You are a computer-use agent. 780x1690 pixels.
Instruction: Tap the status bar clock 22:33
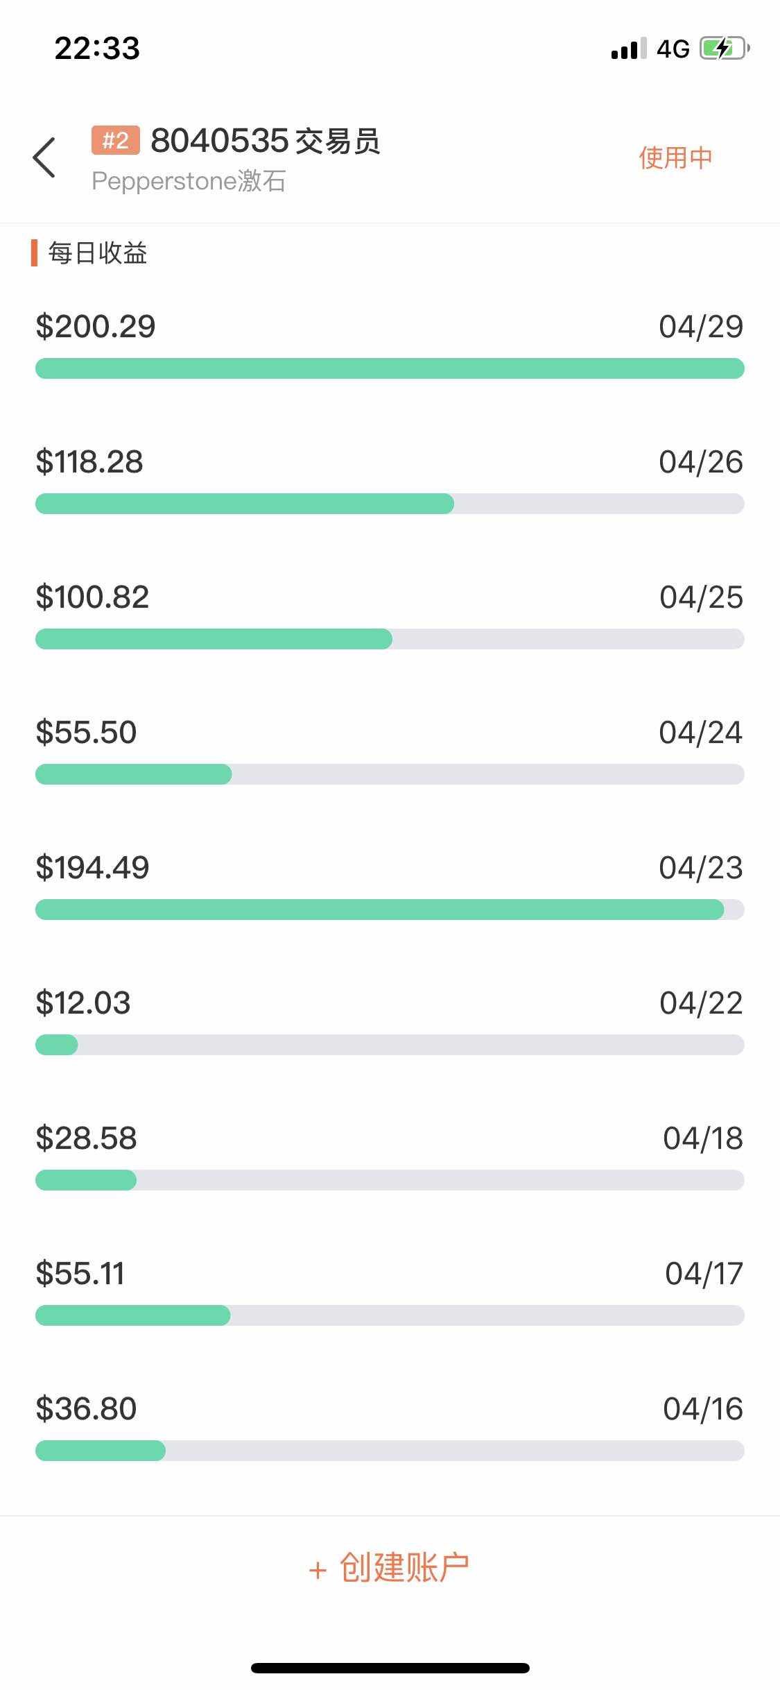point(97,49)
